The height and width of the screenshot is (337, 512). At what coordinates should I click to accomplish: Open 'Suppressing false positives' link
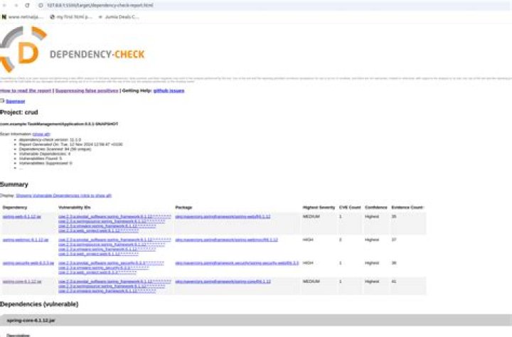point(86,91)
